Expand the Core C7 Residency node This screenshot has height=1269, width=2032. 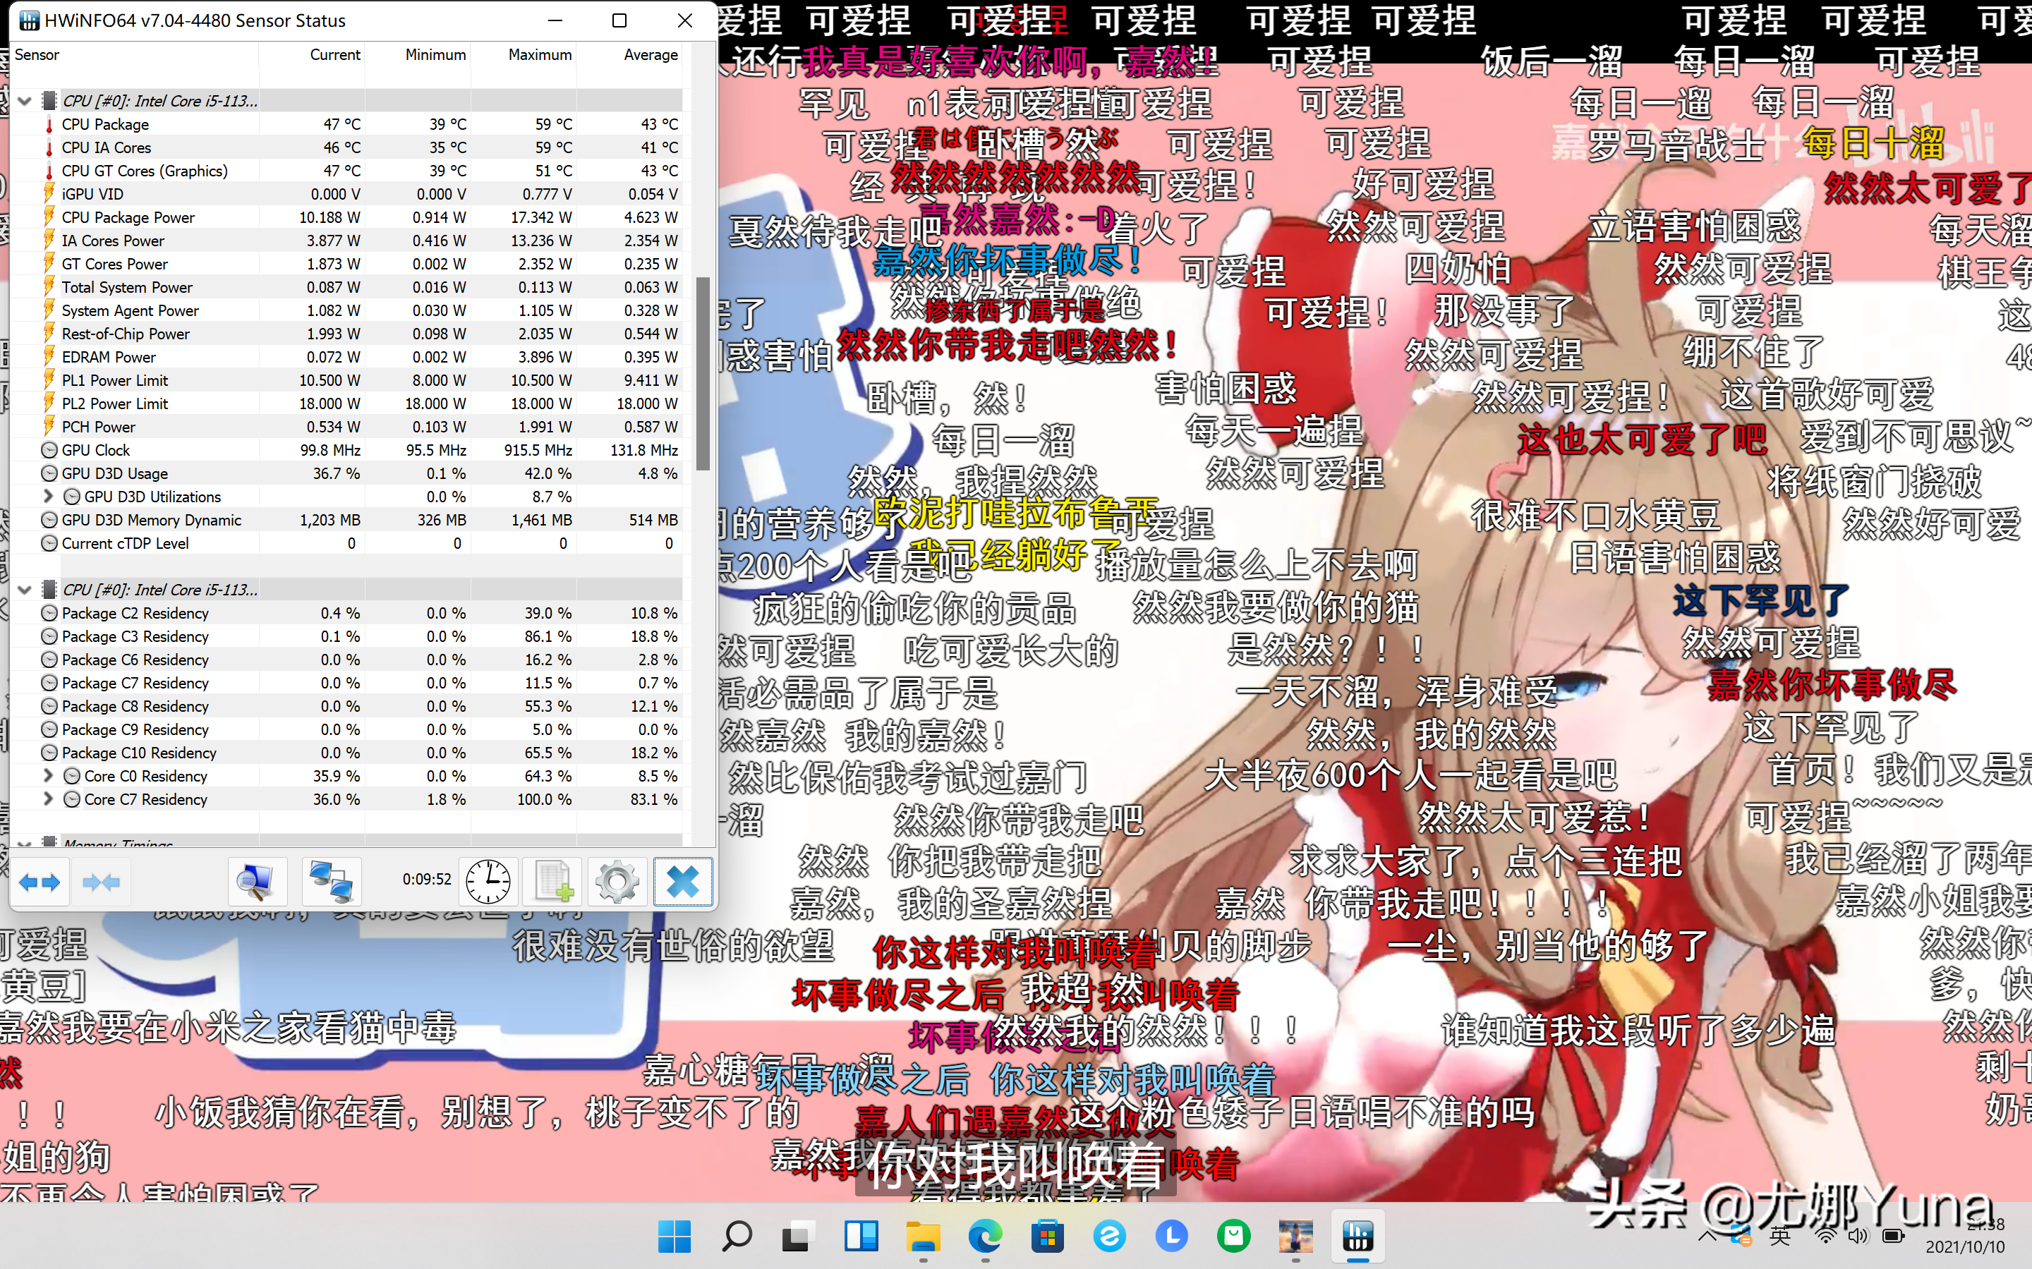click(48, 799)
